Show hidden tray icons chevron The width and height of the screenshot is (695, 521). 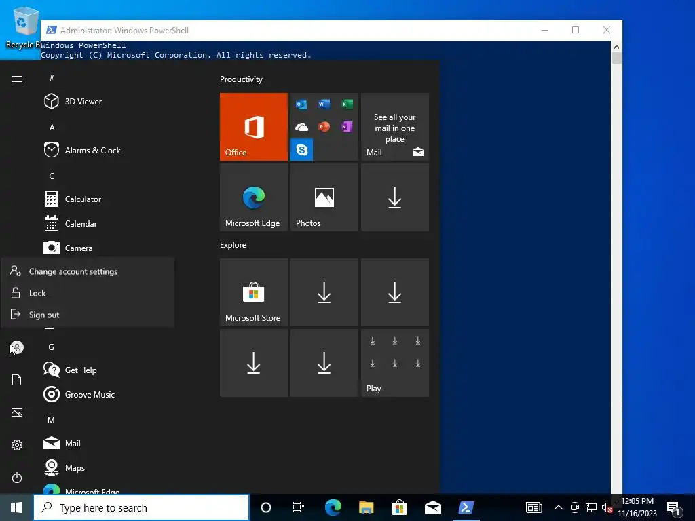click(559, 507)
